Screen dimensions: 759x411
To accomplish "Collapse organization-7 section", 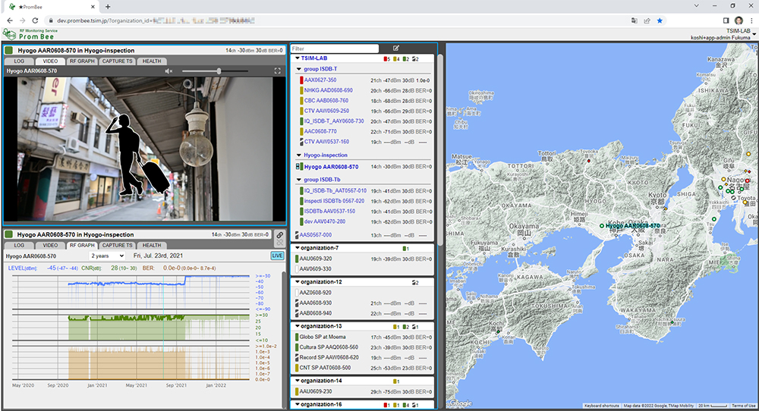I will click(298, 247).
